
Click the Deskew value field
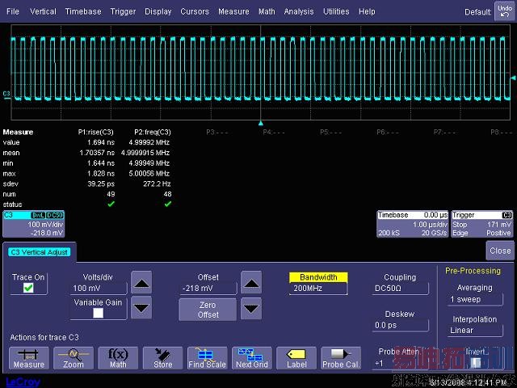pyautogui.click(x=400, y=325)
